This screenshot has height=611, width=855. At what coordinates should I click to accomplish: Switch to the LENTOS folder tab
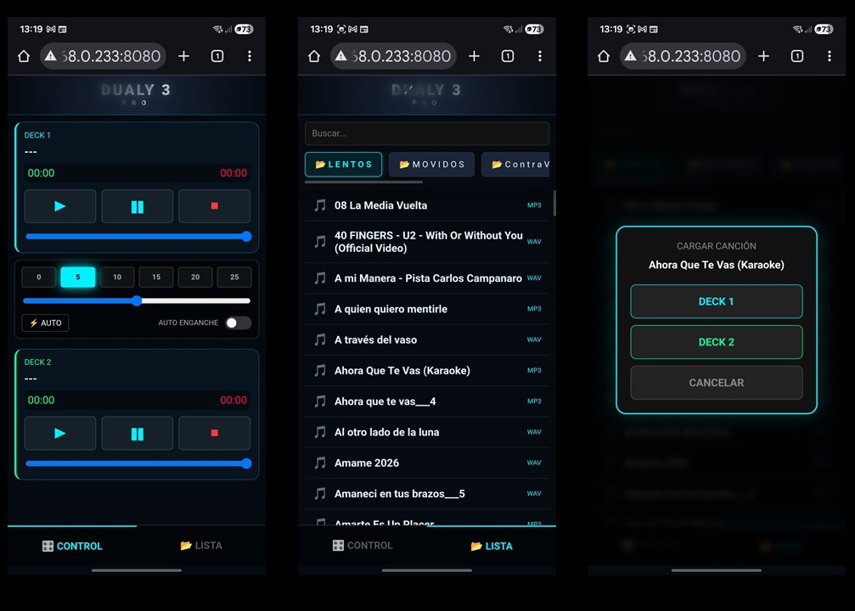coord(343,165)
